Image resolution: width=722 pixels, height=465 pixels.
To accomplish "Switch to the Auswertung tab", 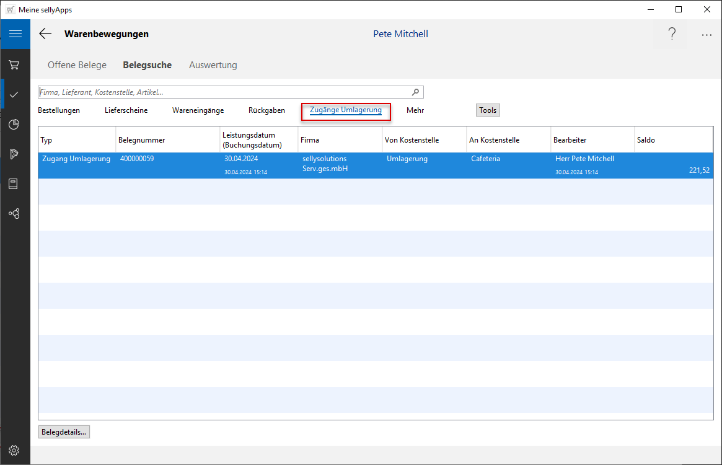I will pos(213,65).
